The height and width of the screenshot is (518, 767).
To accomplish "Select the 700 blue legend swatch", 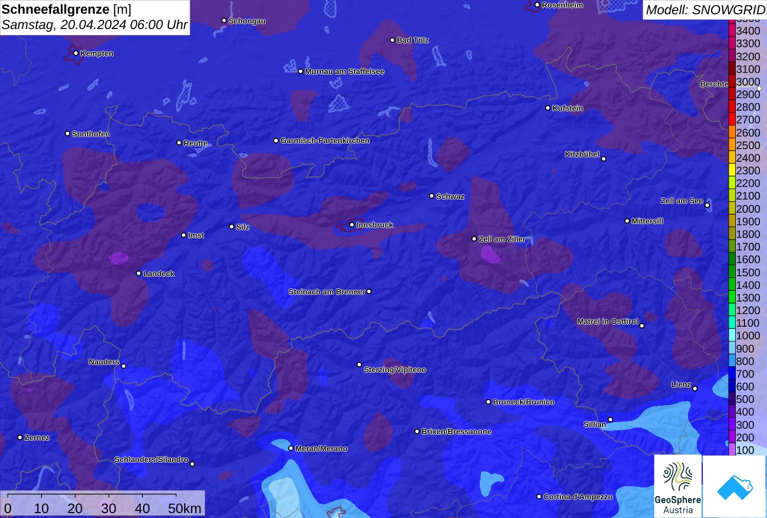I will tap(732, 374).
